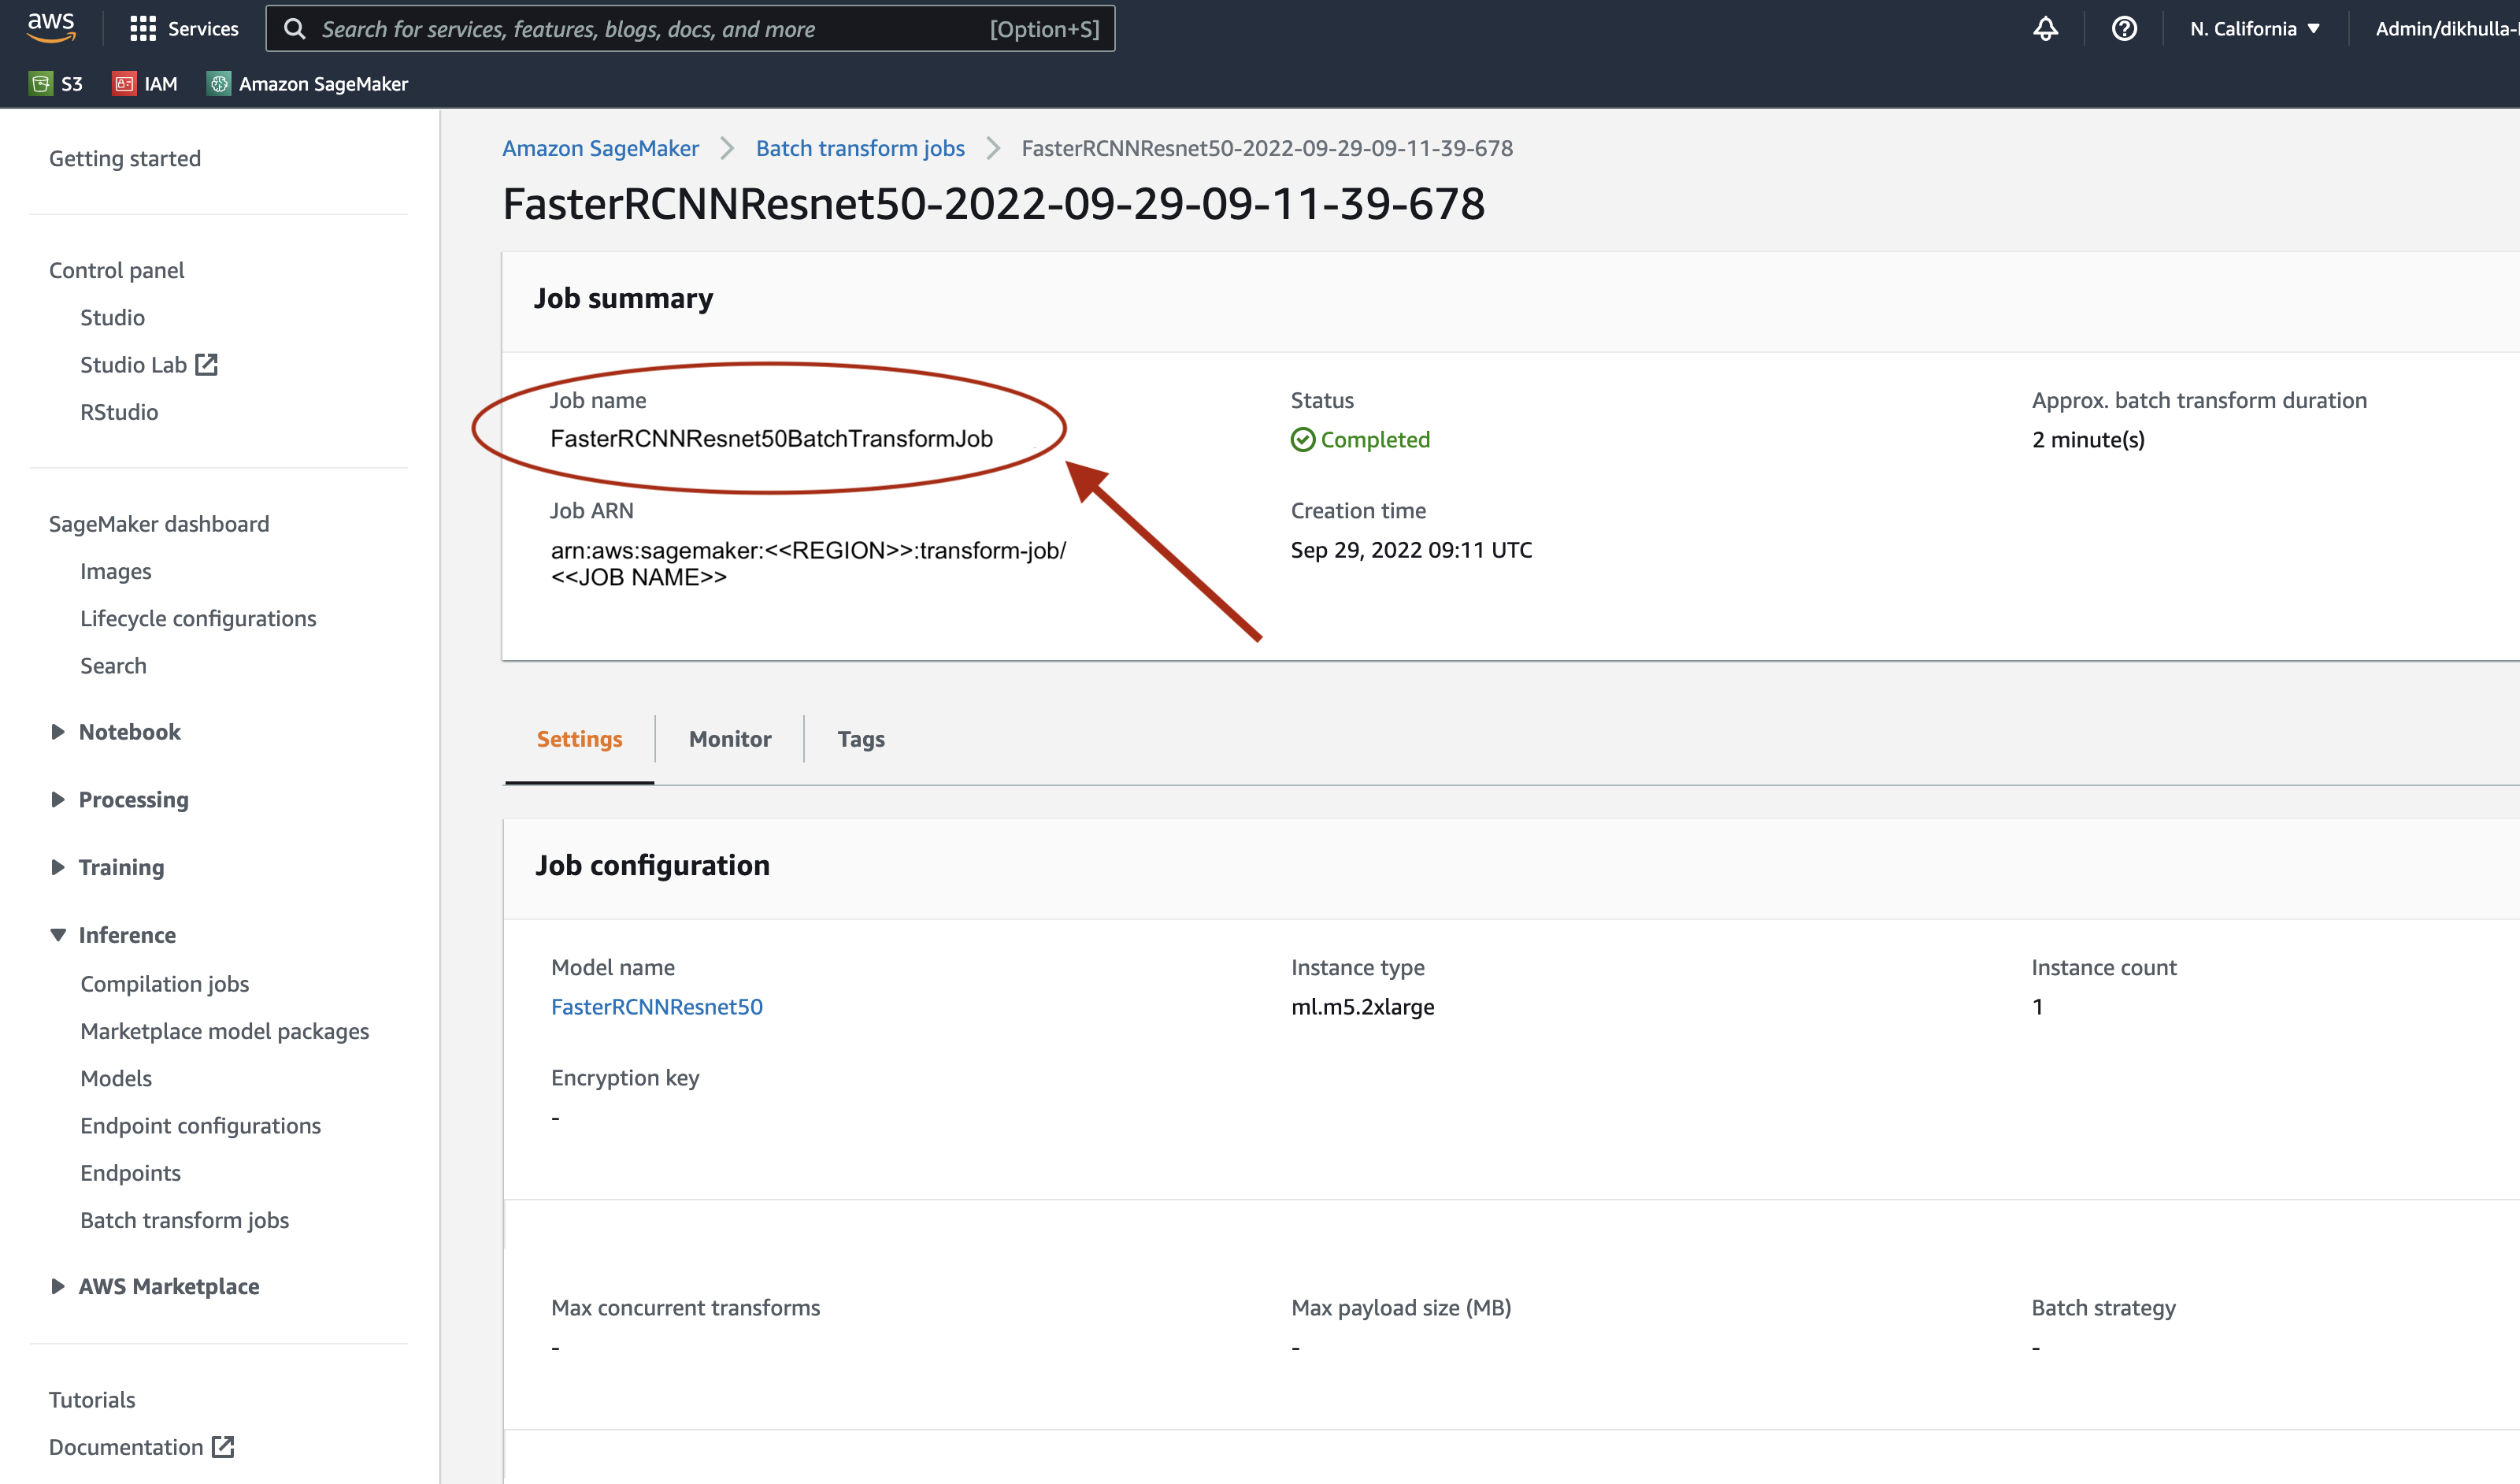
Task: Open the IAM shortcut in favorites bar
Action: (x=146, y=84)
